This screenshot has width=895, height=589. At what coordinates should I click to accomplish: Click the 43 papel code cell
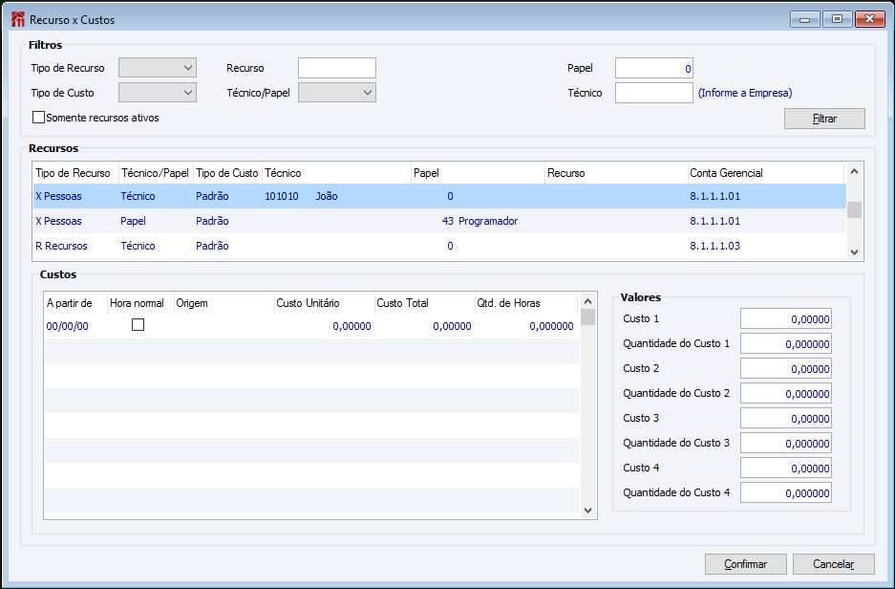[447, 221]
